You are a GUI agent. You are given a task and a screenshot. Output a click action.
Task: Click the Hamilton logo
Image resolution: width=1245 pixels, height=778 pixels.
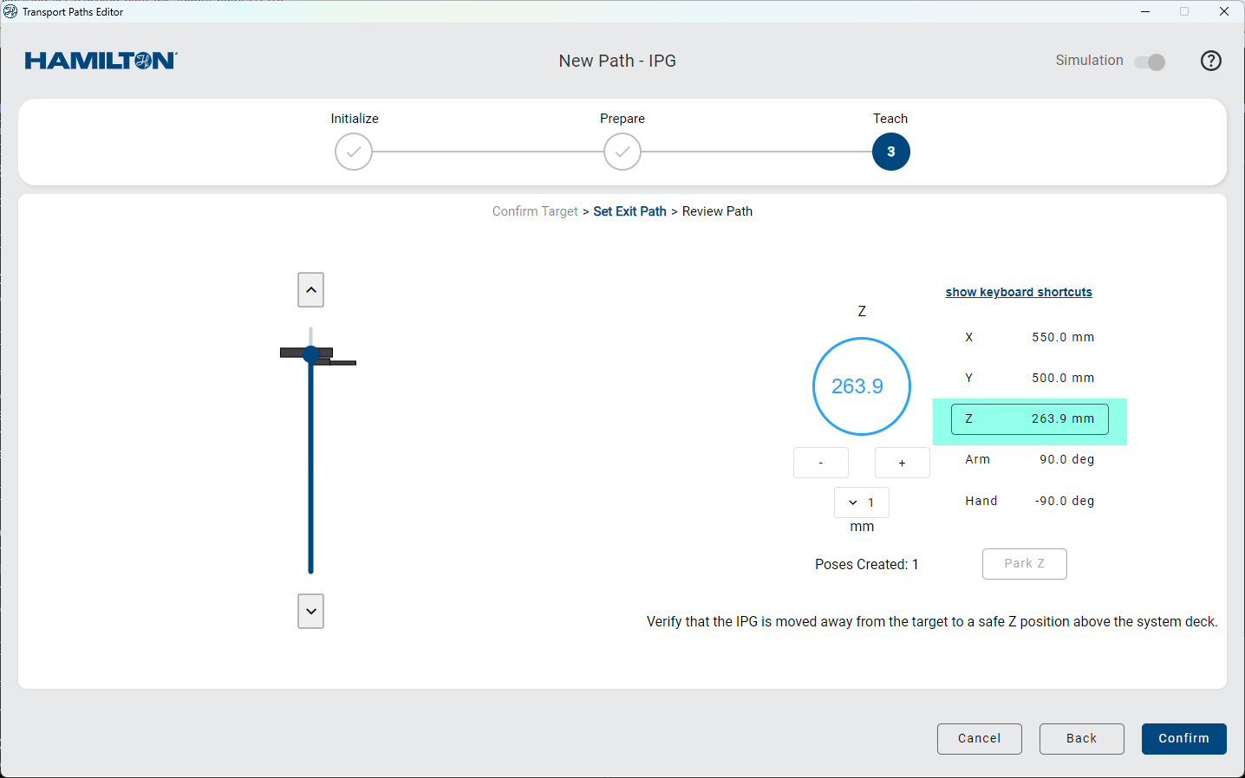pyautogui.click(x=101, y=61)
